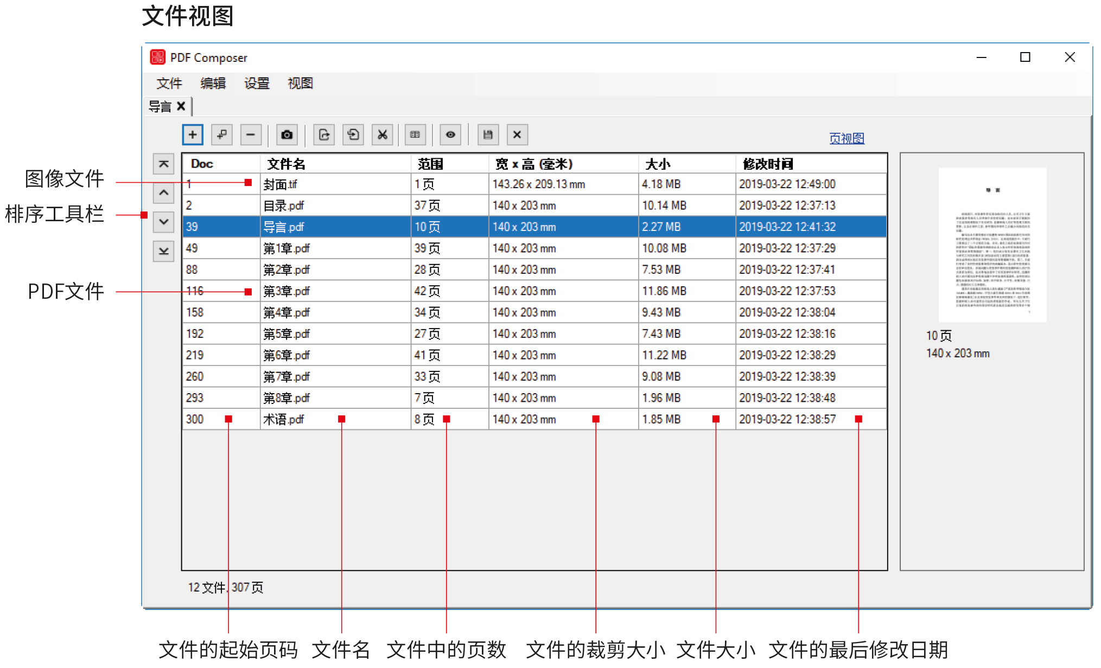Switch to 页视图 via the link
This screenshot has width=1101, height=668.
click(846, 138)
